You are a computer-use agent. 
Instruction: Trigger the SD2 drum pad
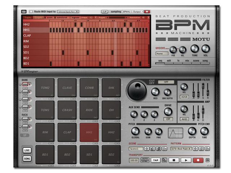112,155
